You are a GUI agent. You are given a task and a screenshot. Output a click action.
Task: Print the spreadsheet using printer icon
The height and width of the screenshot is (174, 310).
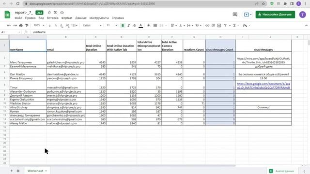click(21, 26)
